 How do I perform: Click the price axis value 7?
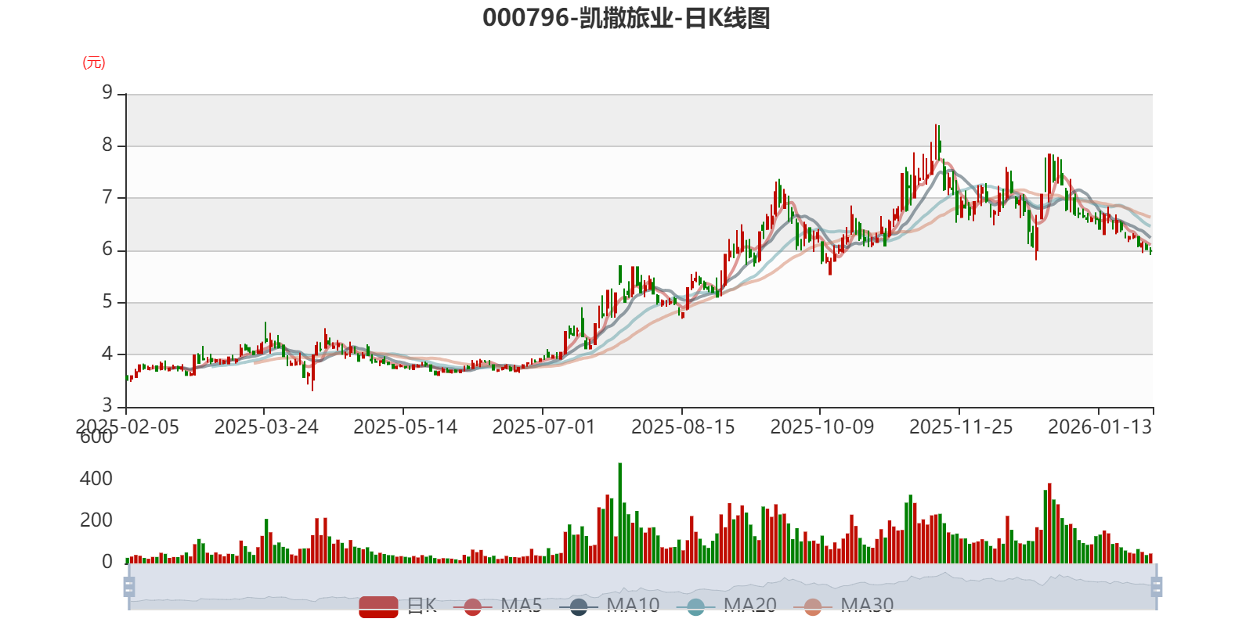click(107, 197)
